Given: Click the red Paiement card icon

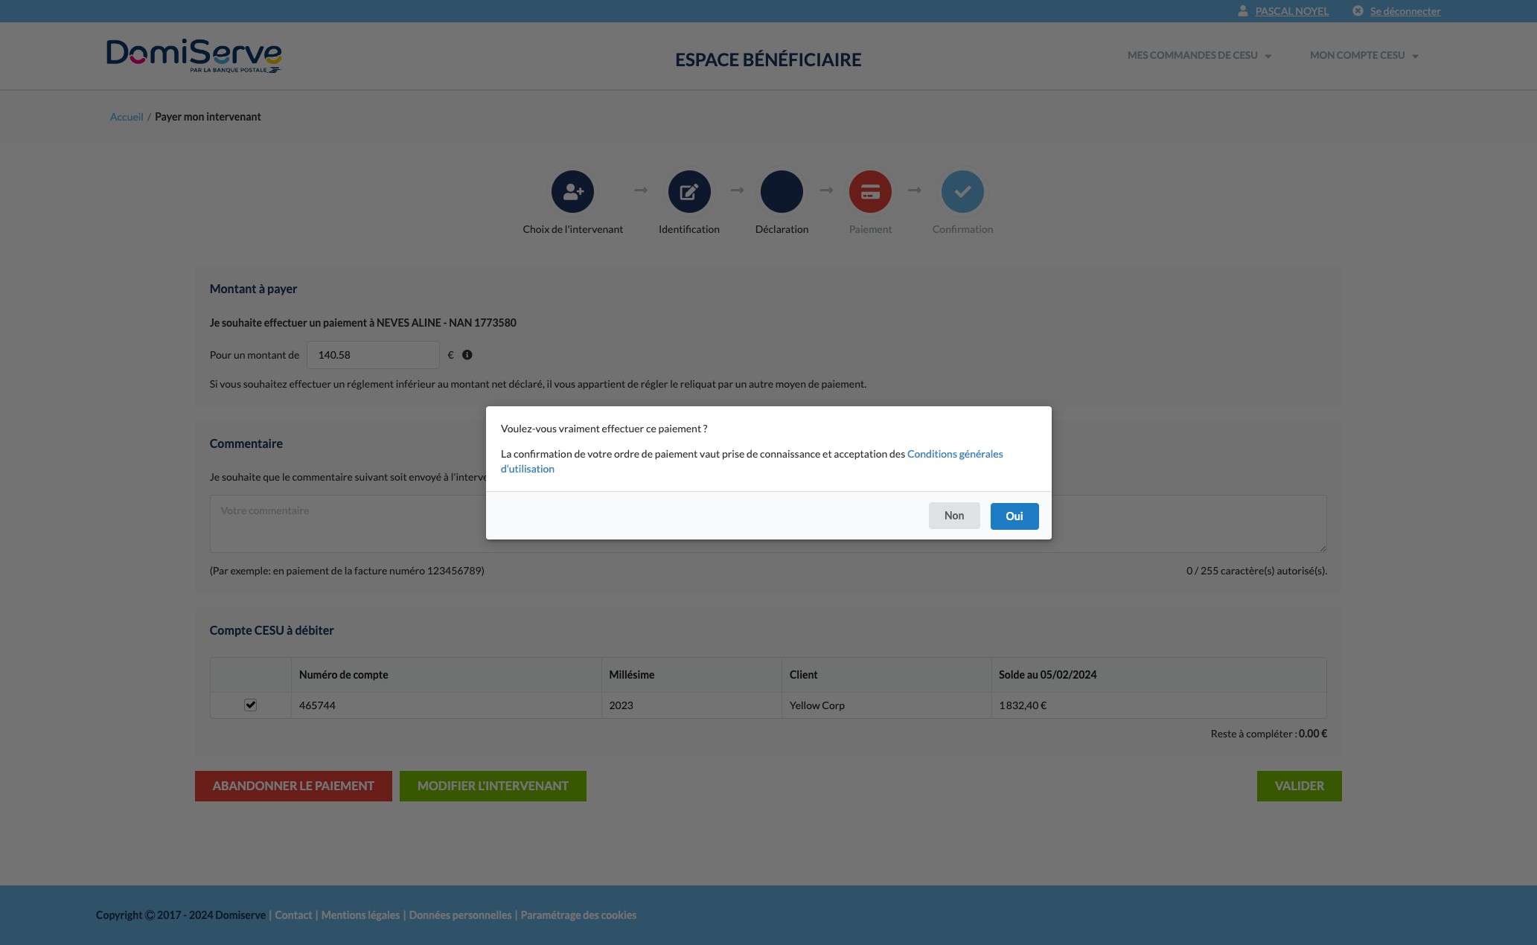Looking at the screenshot, I should coord(870,192).
